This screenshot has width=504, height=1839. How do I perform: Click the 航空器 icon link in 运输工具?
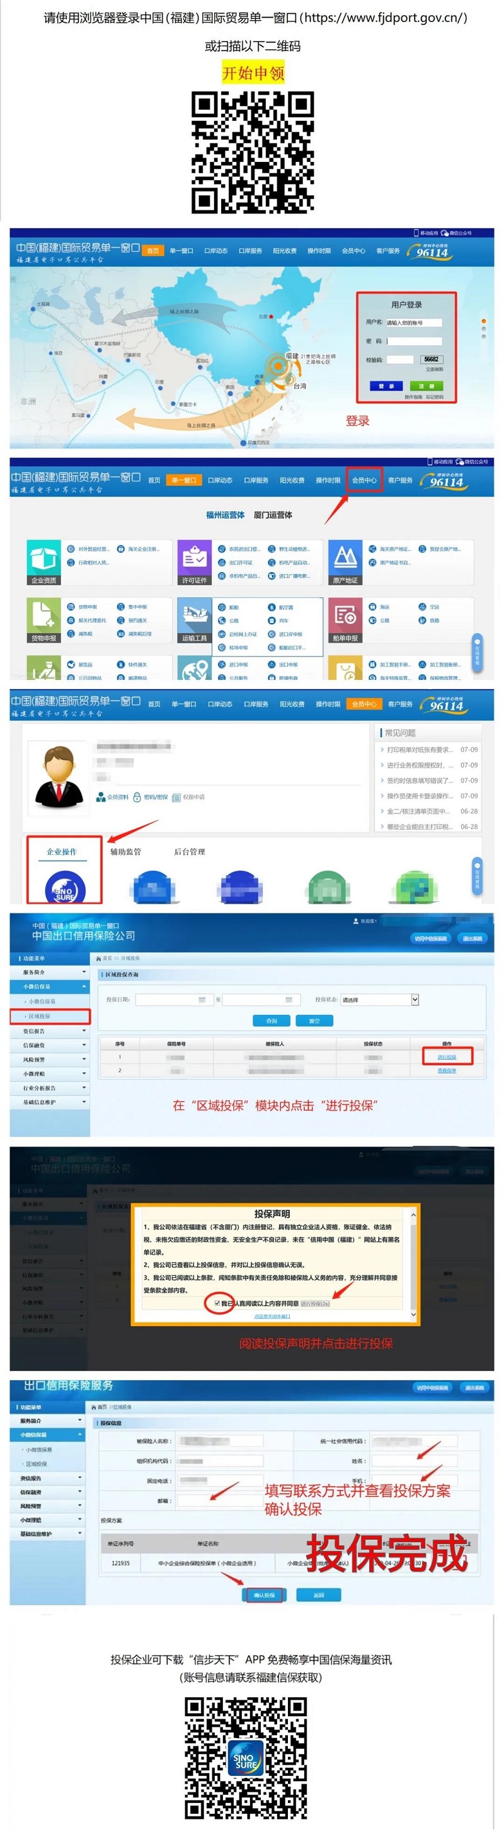point(272,607)
